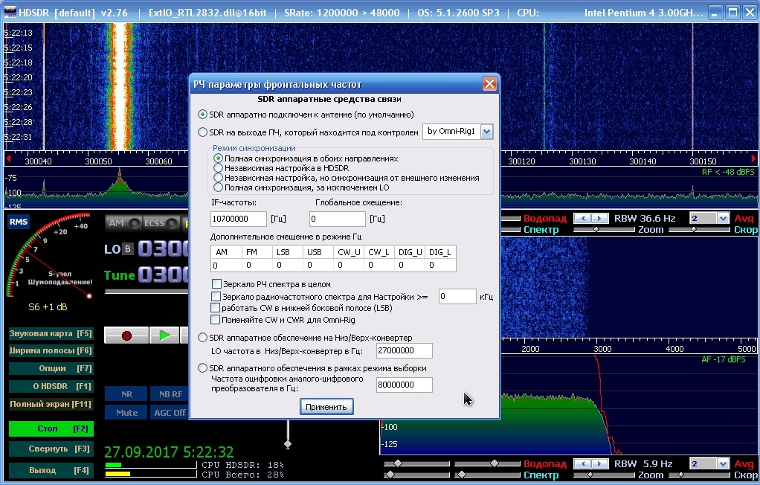Click the Mute button

click(x=126, y=413)
